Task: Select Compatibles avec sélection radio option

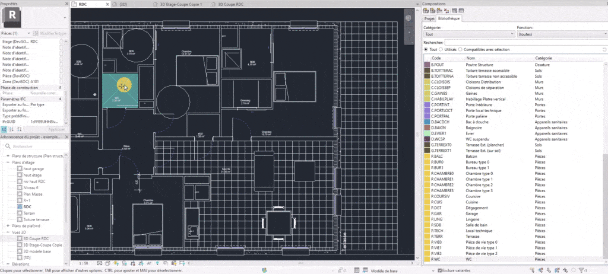Action: click(x=460, y=50)
